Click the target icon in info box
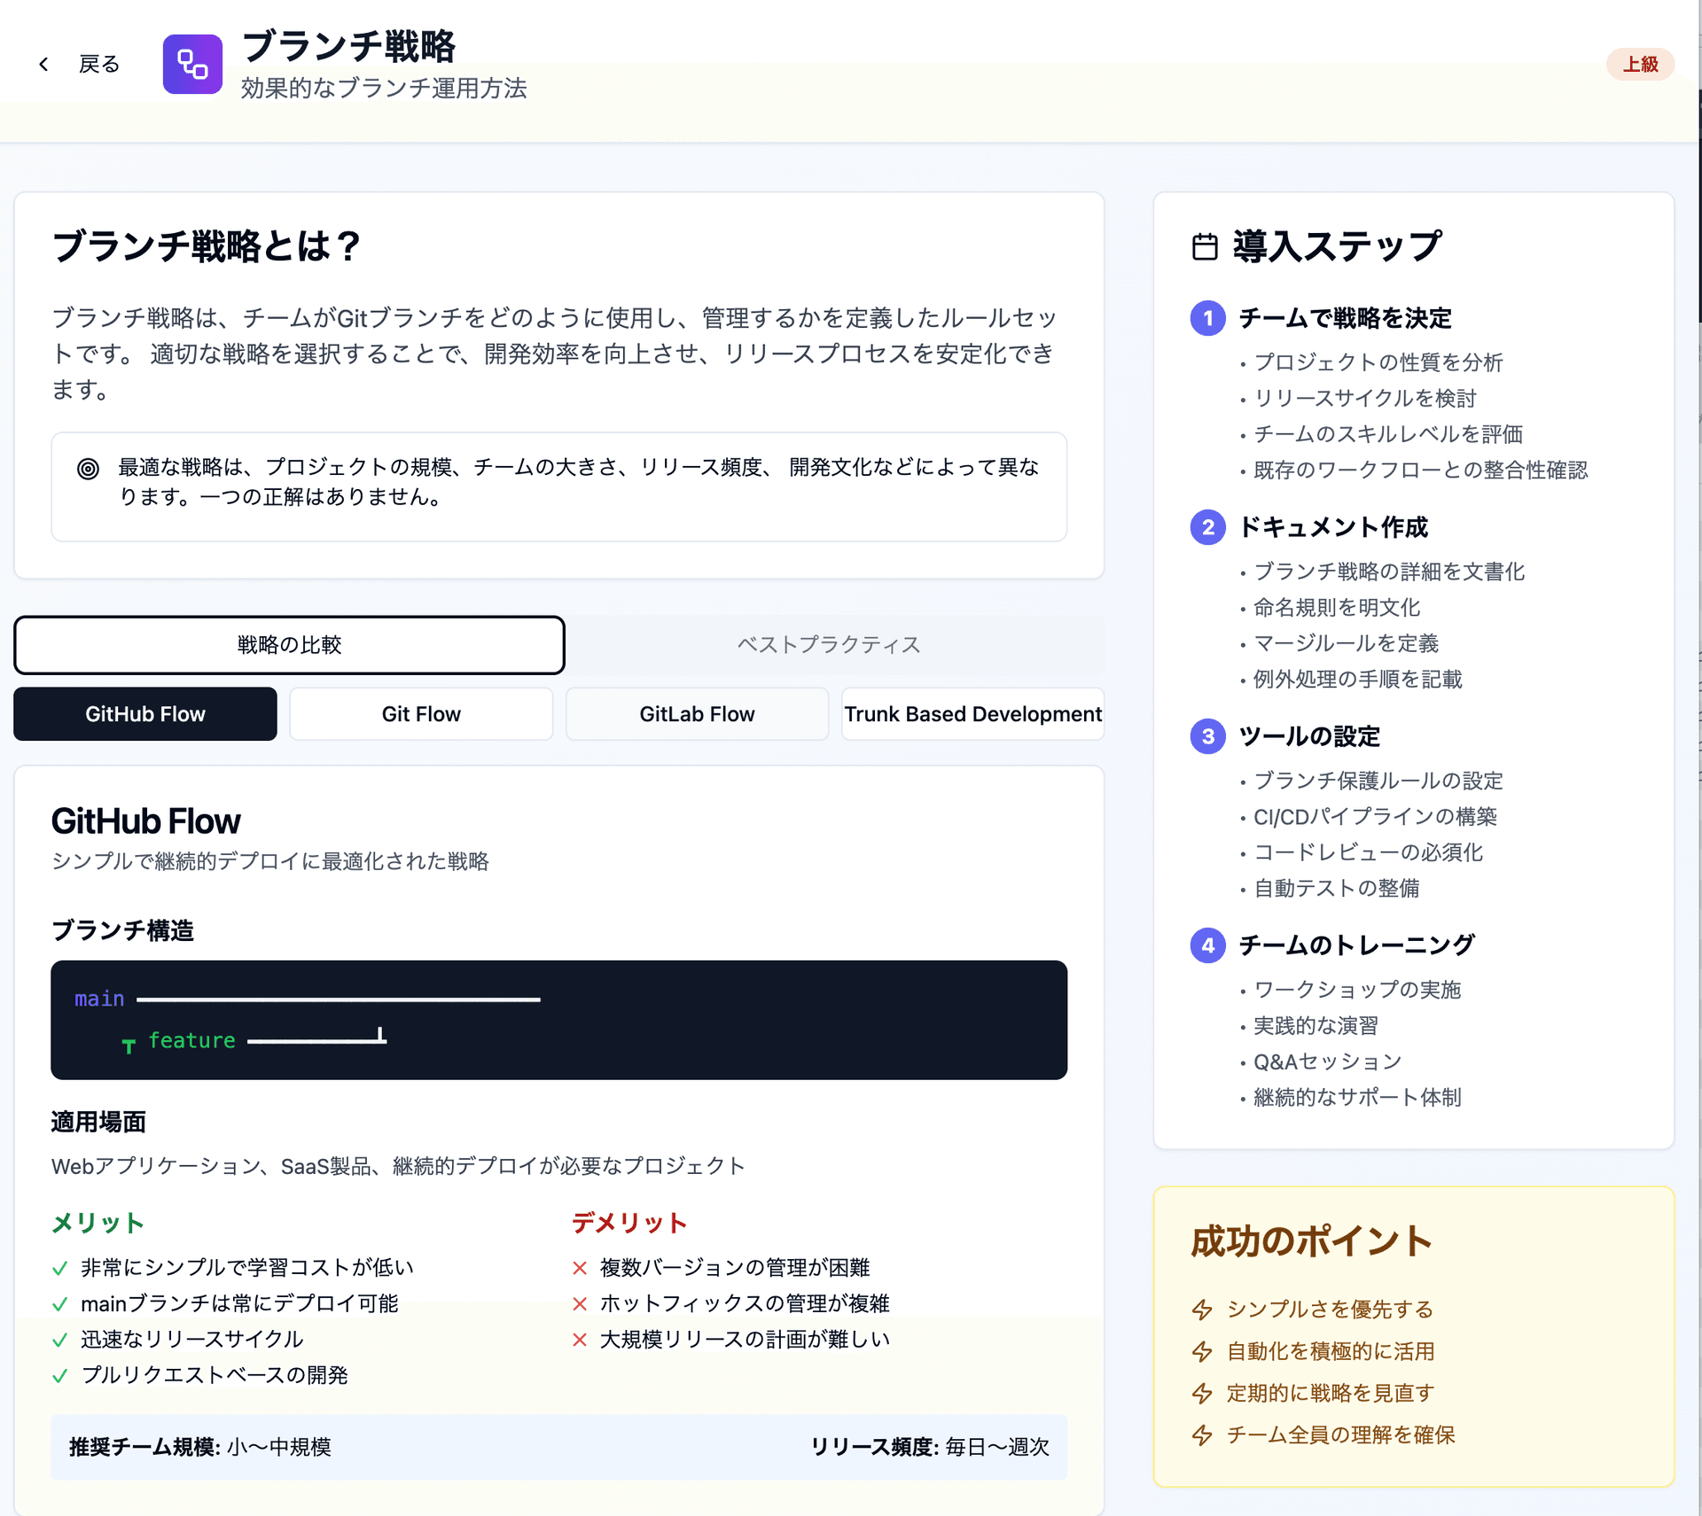 (x=88, y=469)
